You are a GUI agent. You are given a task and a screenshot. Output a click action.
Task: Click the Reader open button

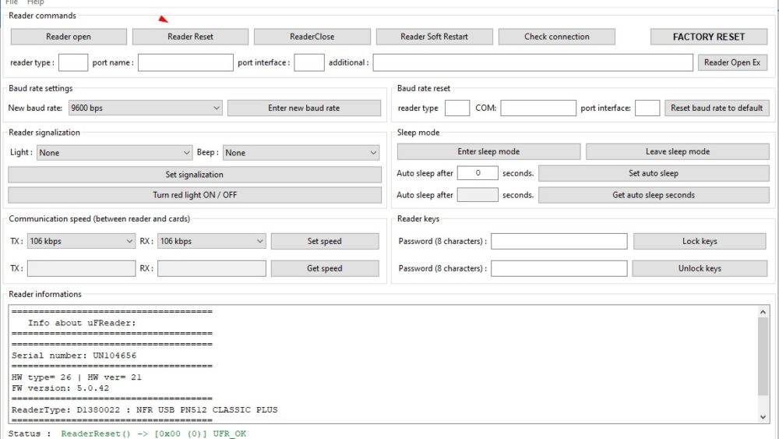tap(69, 37)
